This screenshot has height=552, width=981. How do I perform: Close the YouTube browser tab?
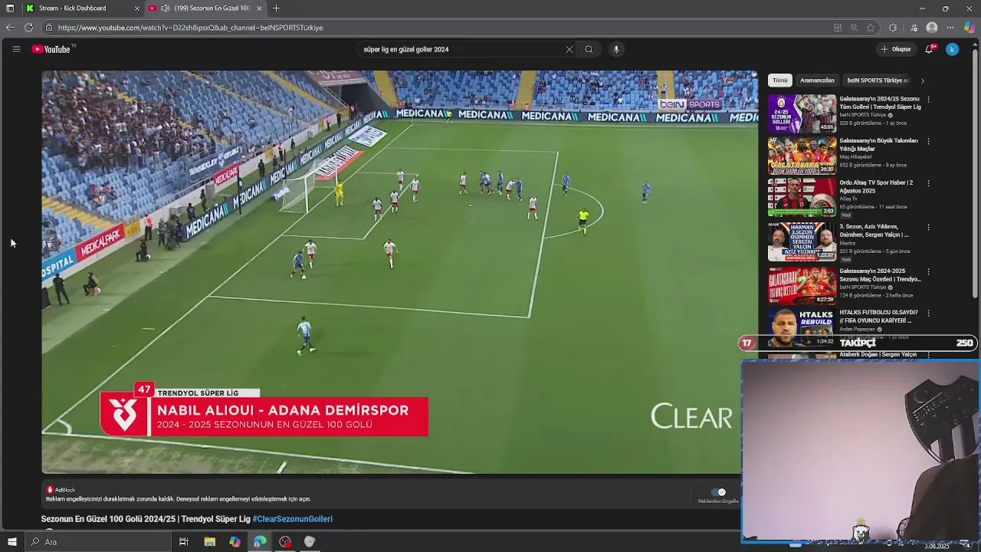(259, 8)
